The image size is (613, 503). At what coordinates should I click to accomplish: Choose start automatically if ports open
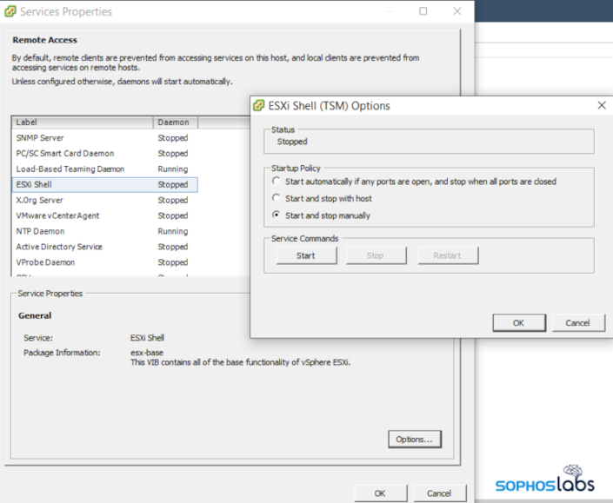click(x=277, y=182)
